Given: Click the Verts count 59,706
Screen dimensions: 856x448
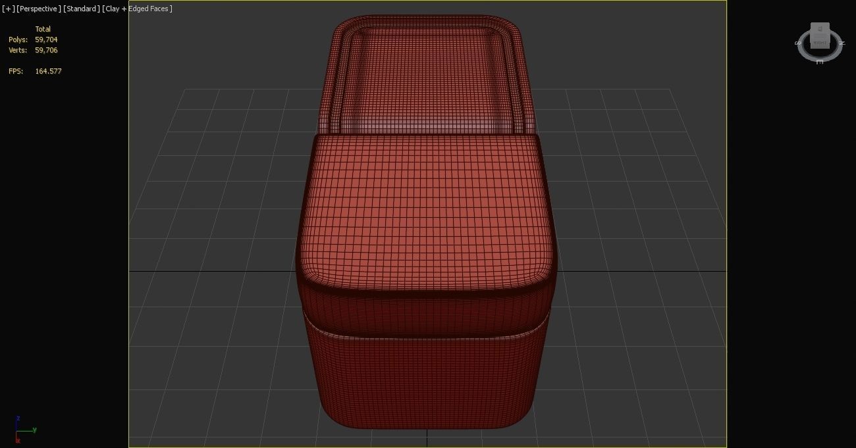Looking at the screenshot, I should (x=46, y=50).
